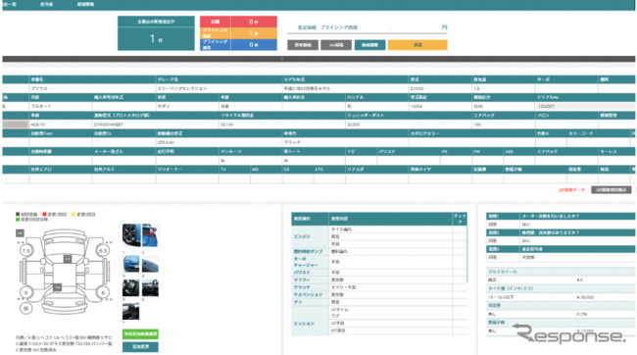Tick the check cell for オイル漏れ row
637x355 pixels.
[460, 229]
